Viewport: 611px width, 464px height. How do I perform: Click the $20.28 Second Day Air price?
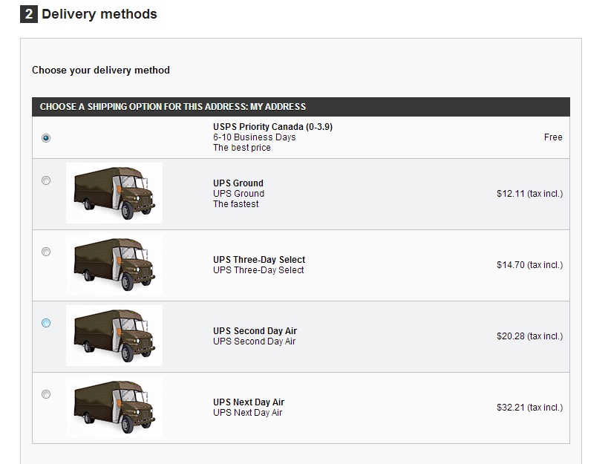[x=529, y=336]
